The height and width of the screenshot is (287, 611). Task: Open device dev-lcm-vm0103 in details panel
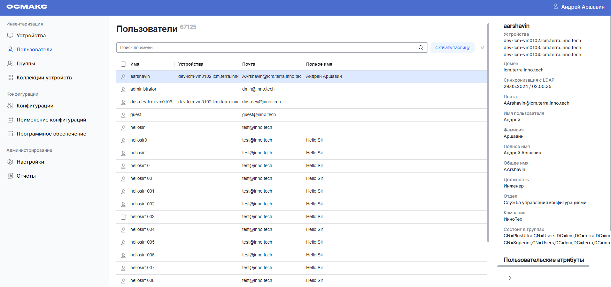542,48
